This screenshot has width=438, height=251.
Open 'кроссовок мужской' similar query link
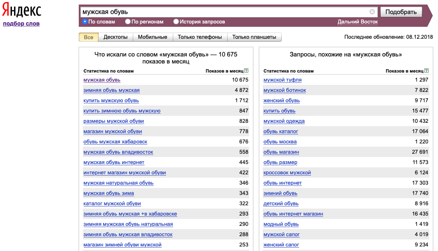click(287, 173)
